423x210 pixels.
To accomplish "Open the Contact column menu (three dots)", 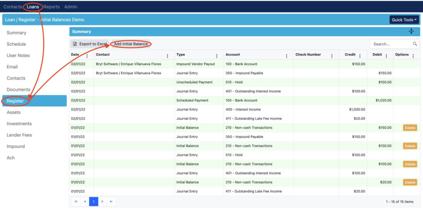I will [168, 56].
